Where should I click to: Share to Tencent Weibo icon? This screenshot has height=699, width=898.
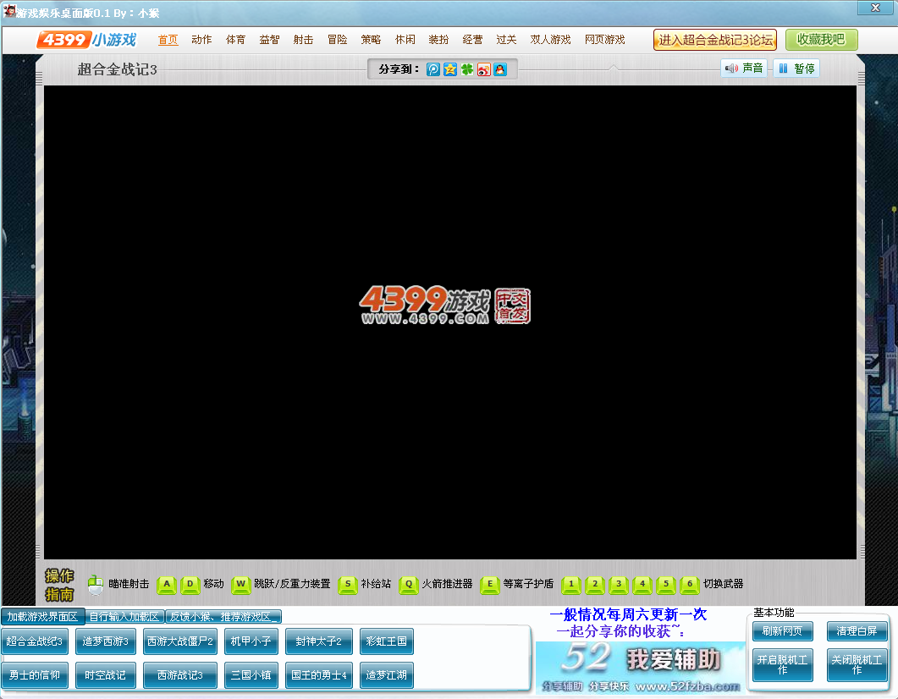click(433, 69)
